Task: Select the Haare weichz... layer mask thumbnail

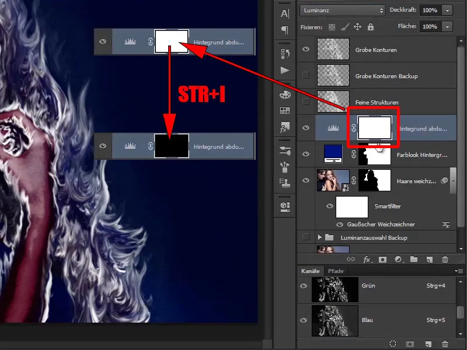Action: coord(374,180)
